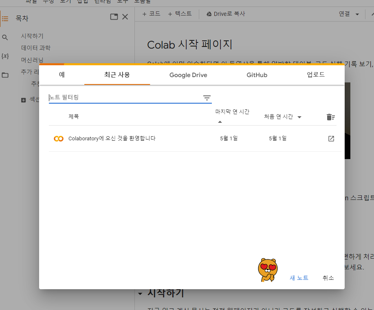Switch to the GitHub tab
This screenshot has width=374, height=310.
click(257, 75)
